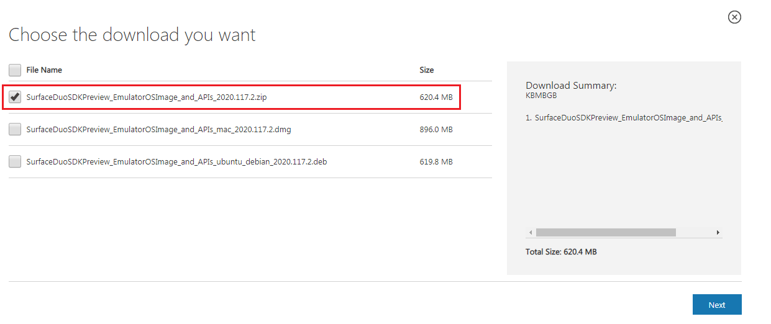The image size is (771, 324).
Task: Check the mac_2020.117.2.dmg file checkbox
Action: tap(15, 129)
